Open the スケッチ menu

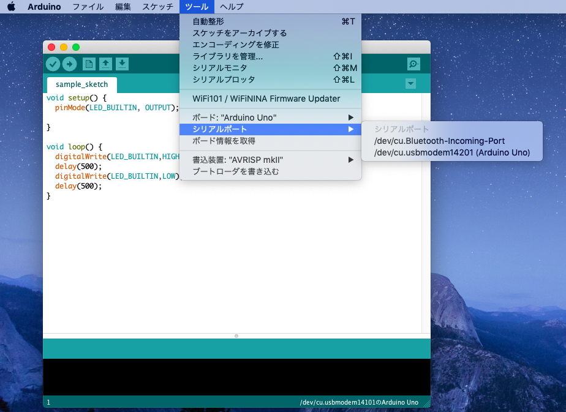click(158, 7)
